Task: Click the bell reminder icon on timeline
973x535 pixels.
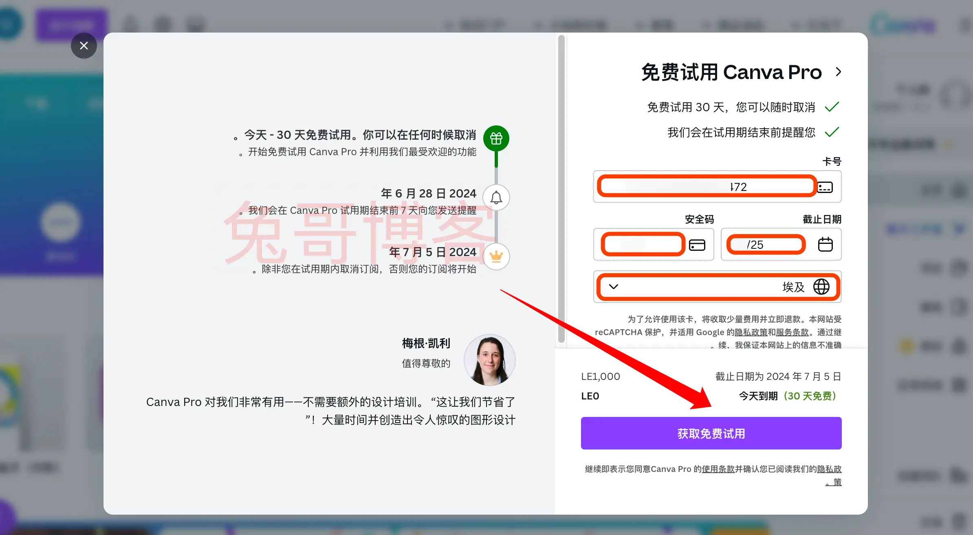Action: [x=496, y=197]
